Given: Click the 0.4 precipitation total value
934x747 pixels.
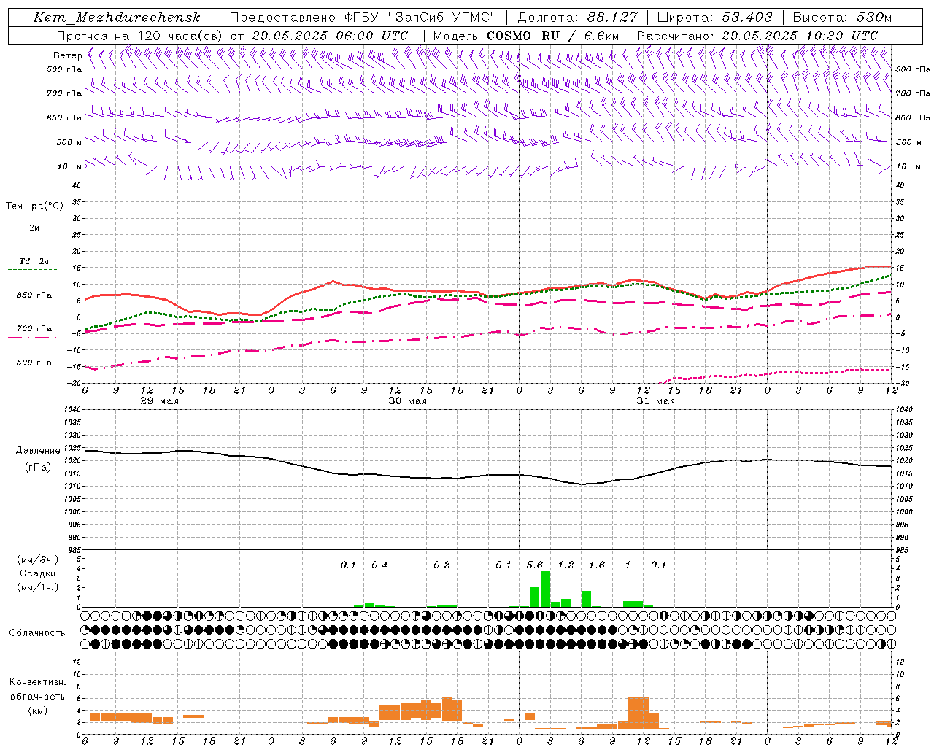Looking at the screenshot, I should (x=379, y=565).
